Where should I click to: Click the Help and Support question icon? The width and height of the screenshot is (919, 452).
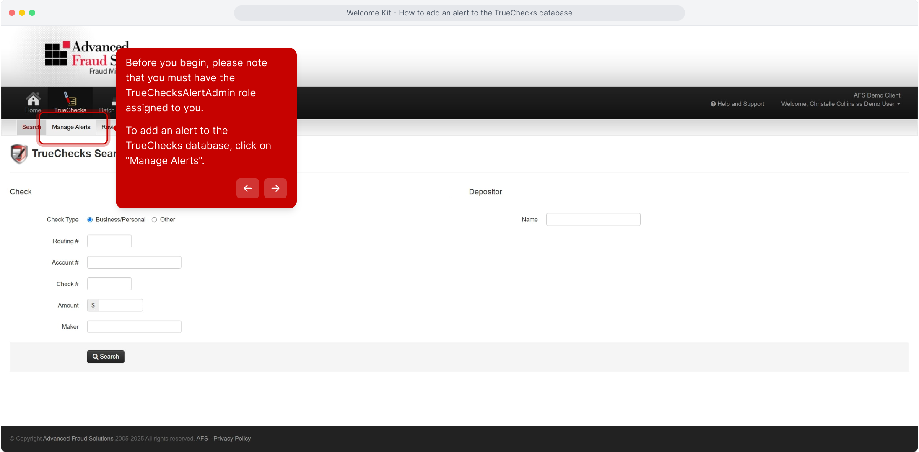tap(713, 104)
